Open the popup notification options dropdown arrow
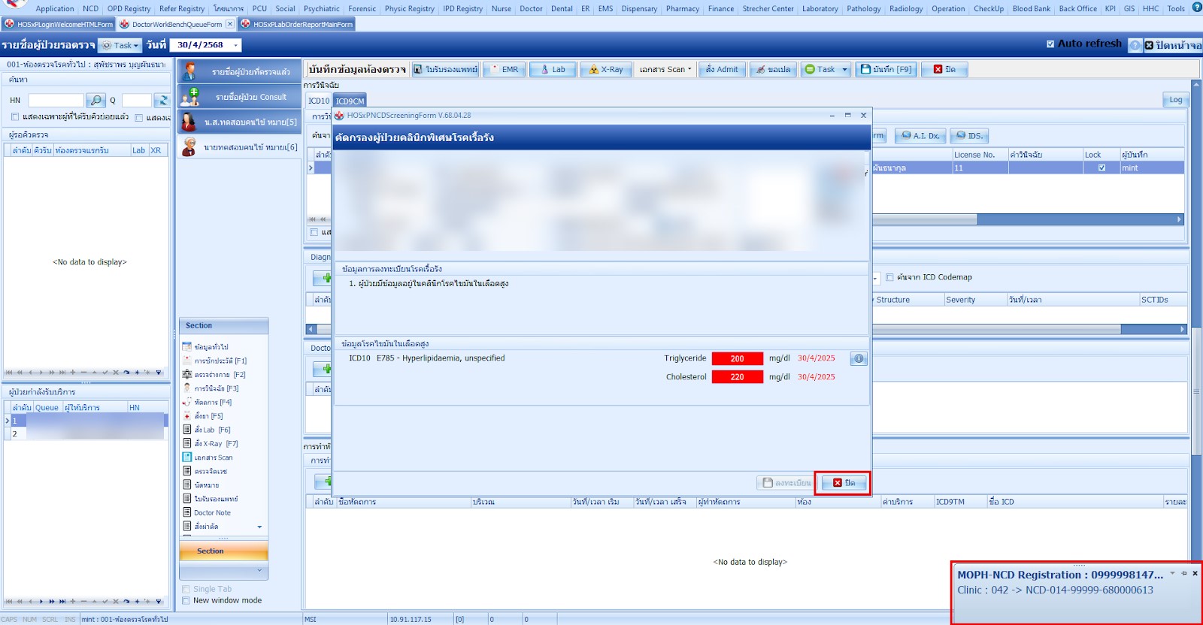This screenshot has height=625, width=1203. (x=1172, y=573)
